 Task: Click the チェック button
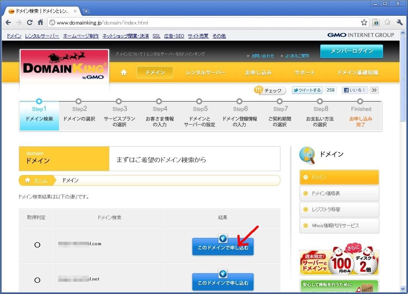[x=270, y=91]
